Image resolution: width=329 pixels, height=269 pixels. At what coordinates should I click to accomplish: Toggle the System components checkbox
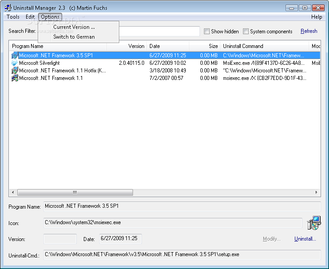tap(246, 32)
